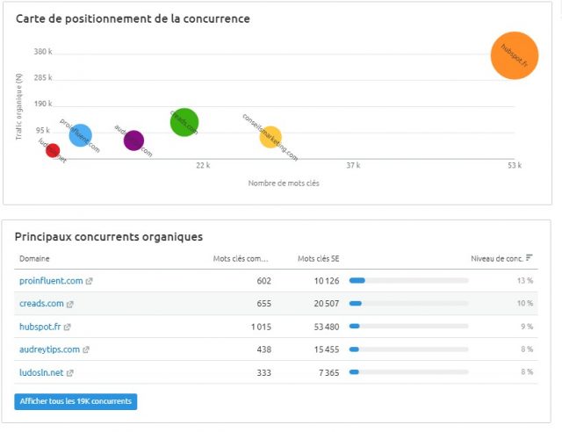Viewport: 562px width, 432px height.
Task: Click hubspot.fr competition level bar
Action: tap(408, 327)
